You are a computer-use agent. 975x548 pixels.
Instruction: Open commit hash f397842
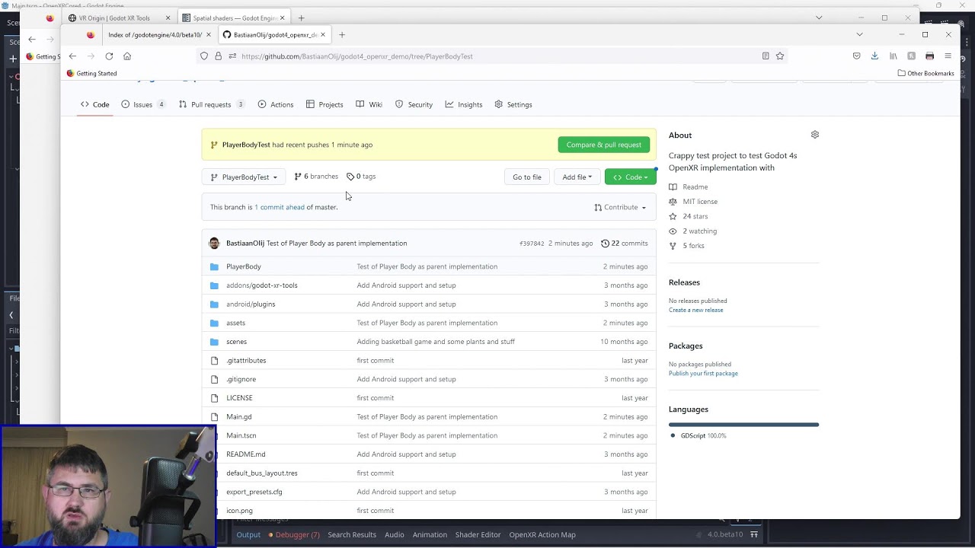(532, 244)
